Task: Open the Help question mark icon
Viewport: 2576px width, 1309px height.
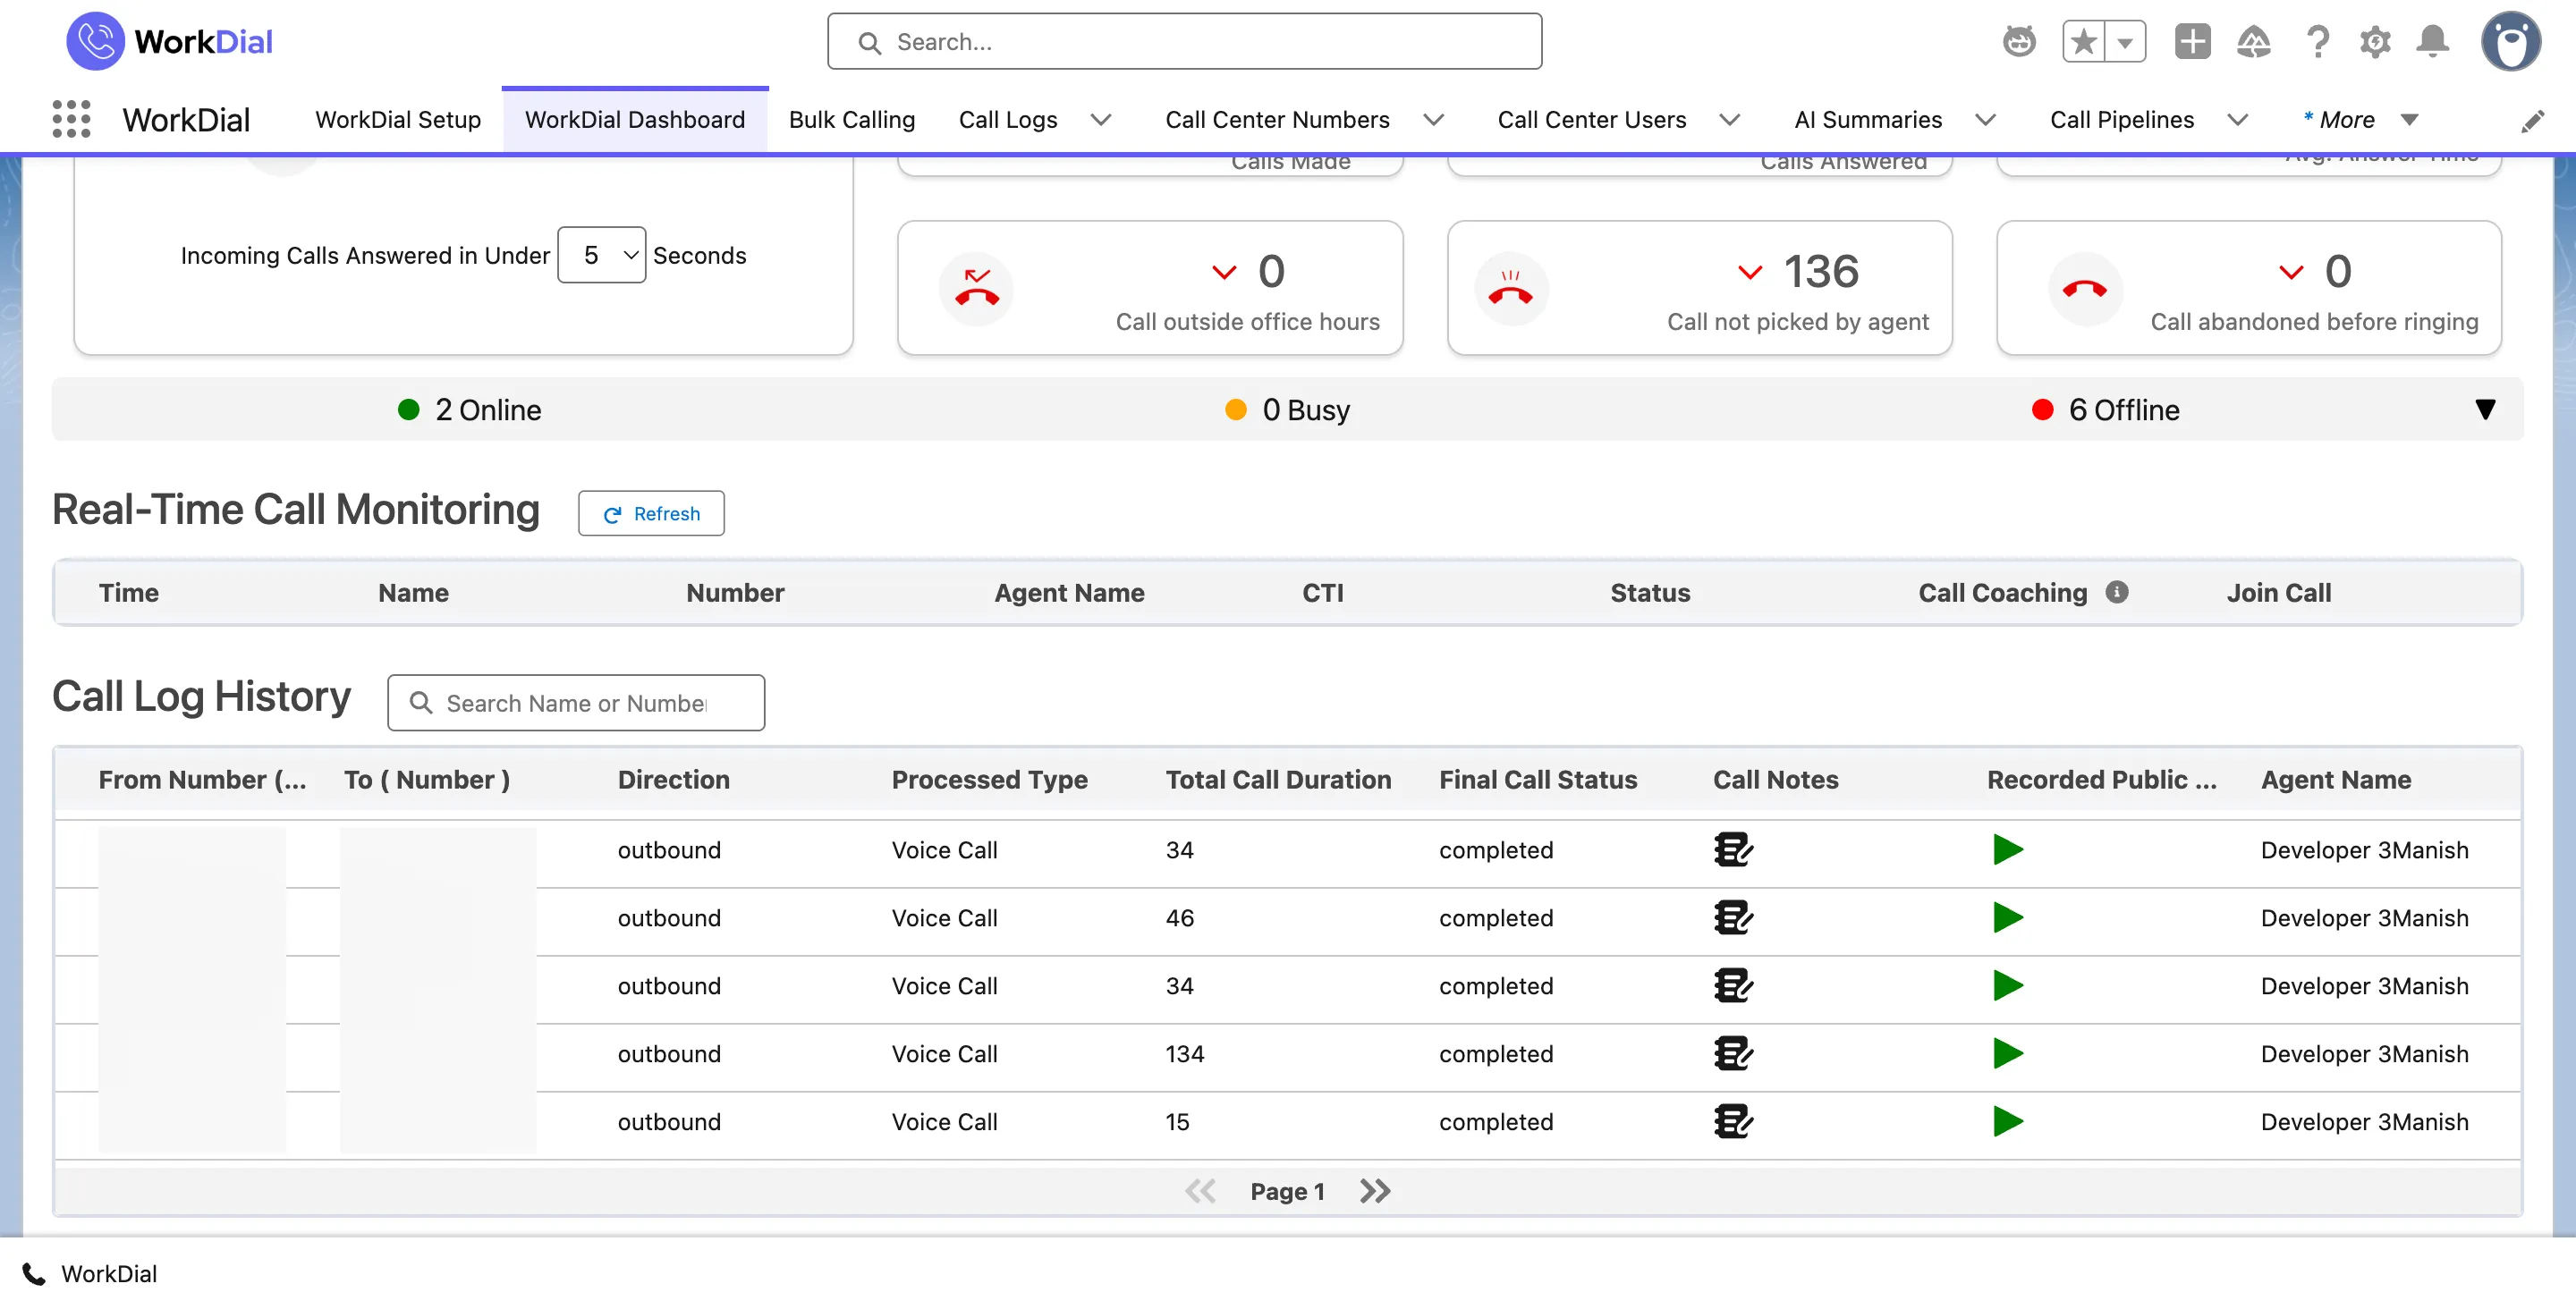Action: click(x=2317, y=41)
